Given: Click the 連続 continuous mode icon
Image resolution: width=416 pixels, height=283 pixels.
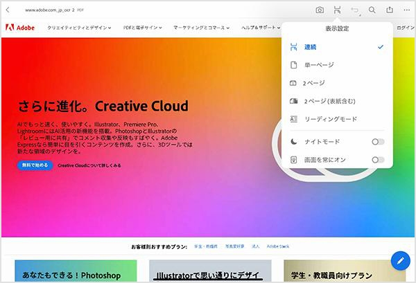Looking at the screenshot, I should pos(293,47).
